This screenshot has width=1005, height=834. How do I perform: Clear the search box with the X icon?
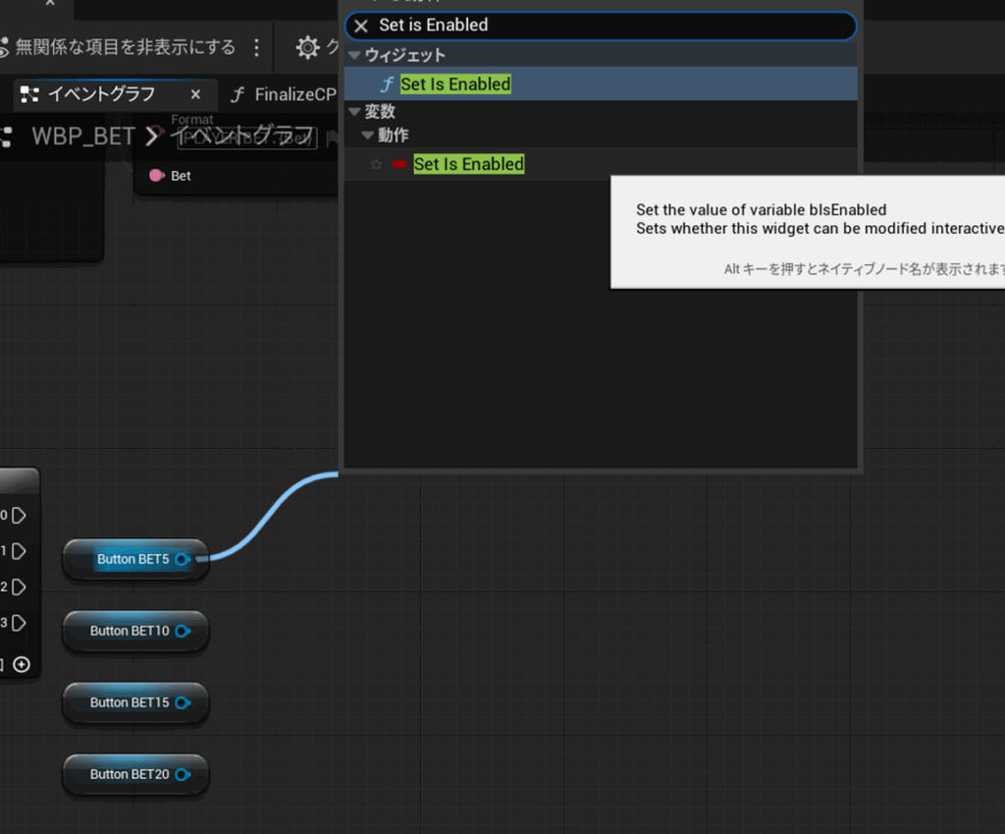361,26
